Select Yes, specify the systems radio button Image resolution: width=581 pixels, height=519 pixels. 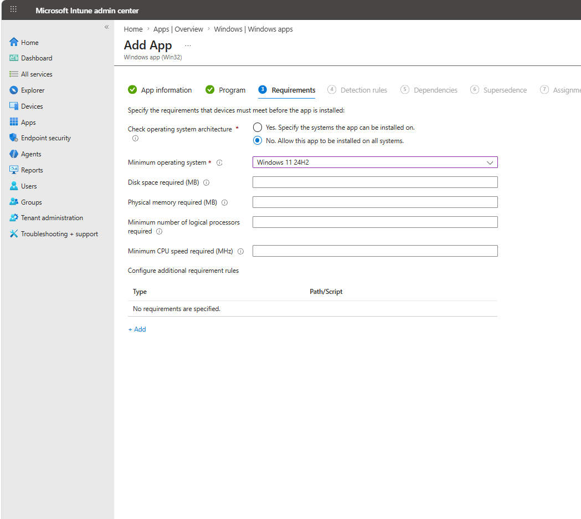coord(258,128)
